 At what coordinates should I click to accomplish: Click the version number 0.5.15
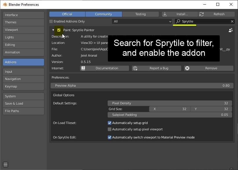click(86, 62)
